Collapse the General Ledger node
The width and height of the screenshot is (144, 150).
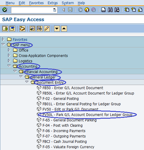click(21, 76)
